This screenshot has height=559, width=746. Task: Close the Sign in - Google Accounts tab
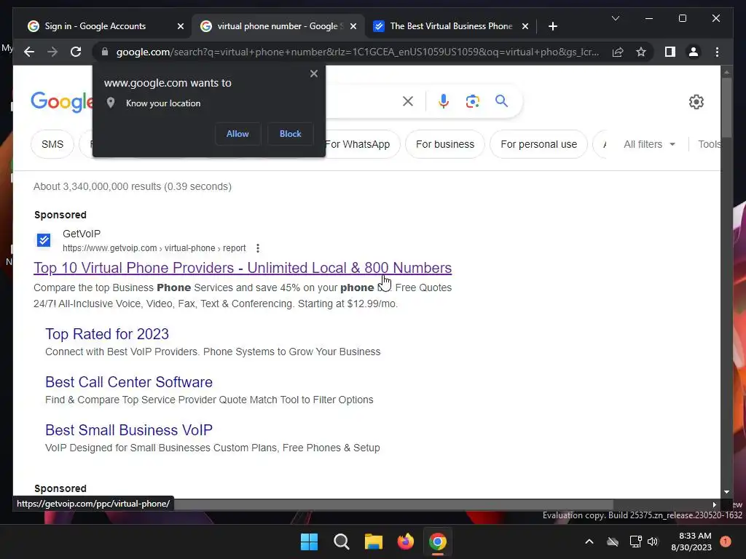(x=181, y=26)
